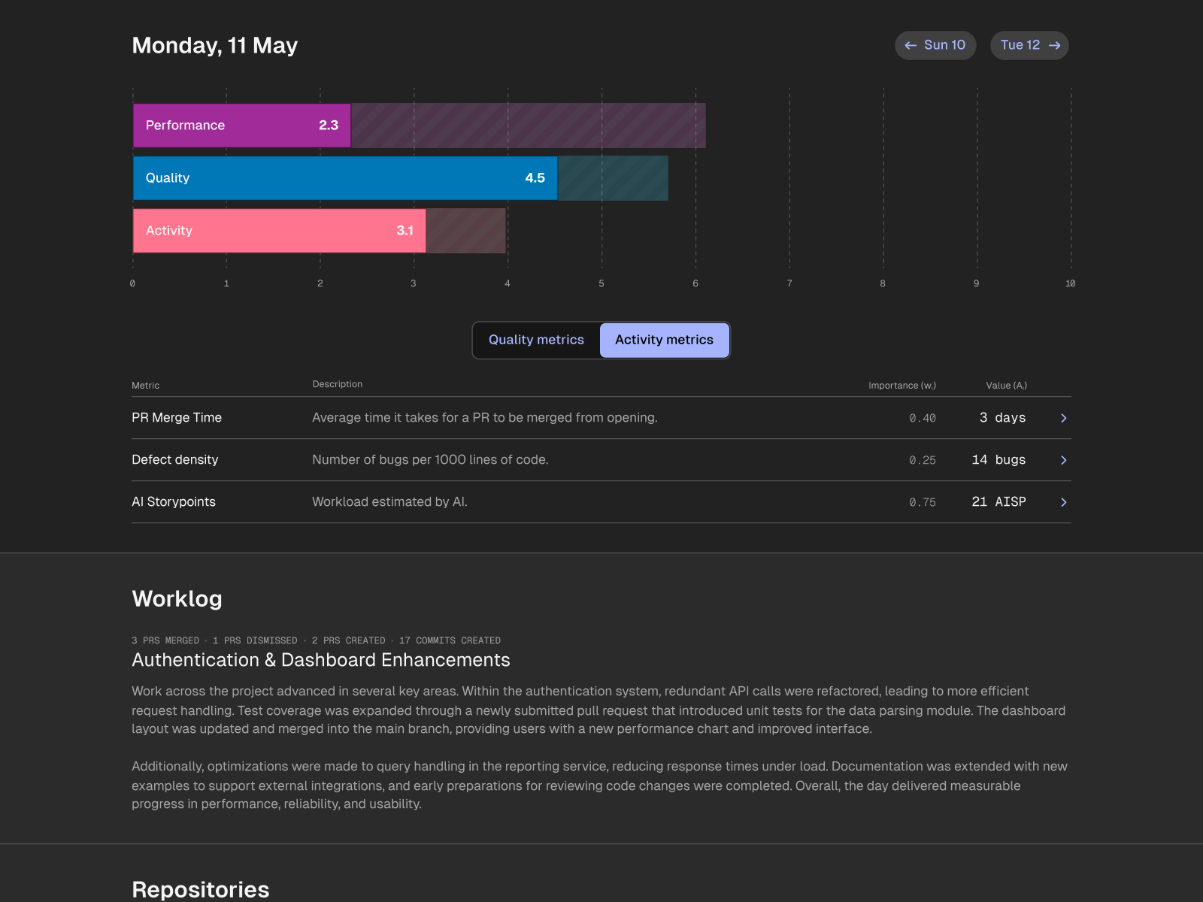Go to previous day Sun 10
1203x902 pixels.
coord(935,45)
